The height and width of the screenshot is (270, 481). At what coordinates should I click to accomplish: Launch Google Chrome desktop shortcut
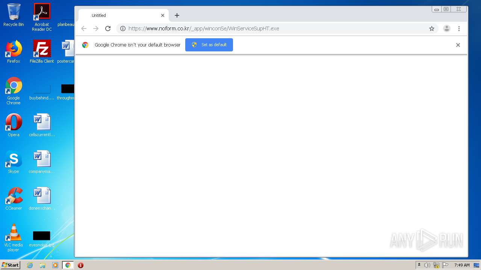(x=14, y=91)
